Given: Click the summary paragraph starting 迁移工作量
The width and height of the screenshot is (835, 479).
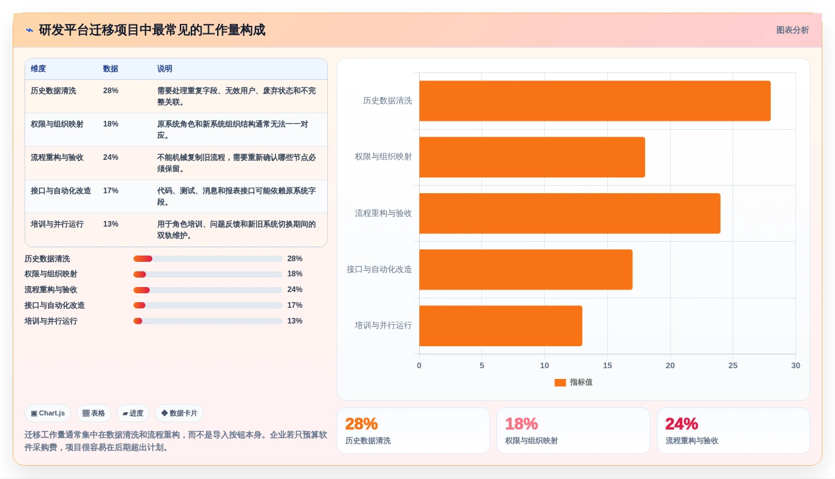Looking at the screenshot, I should point(176,441).
